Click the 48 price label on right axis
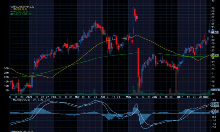This screenshot has height=132, width=220. coord(213,86)
